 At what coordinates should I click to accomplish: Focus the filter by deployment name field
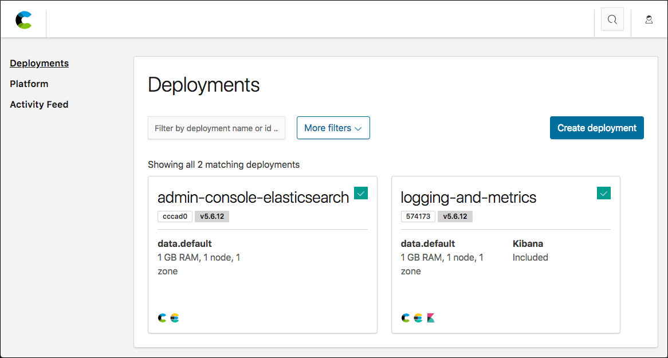click(x=216, y=128)
